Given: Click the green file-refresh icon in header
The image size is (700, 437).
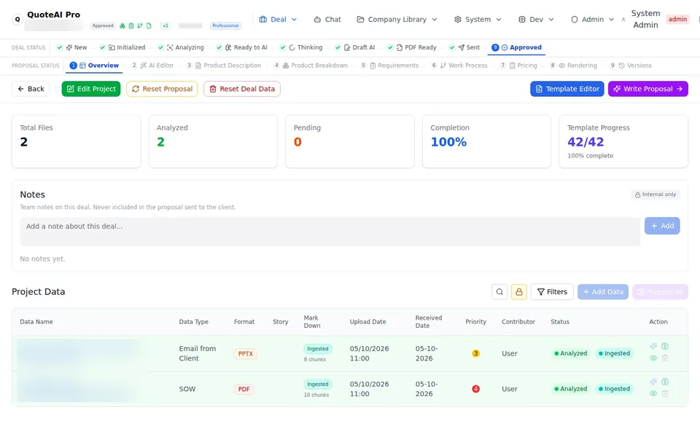Looking at the screenshot, I should tap(149, 26).
